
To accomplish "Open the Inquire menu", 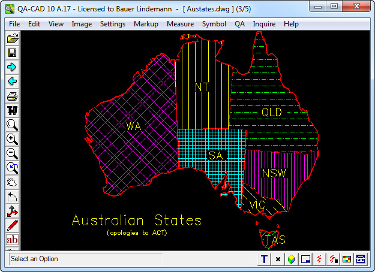I will tap(264, 24).
